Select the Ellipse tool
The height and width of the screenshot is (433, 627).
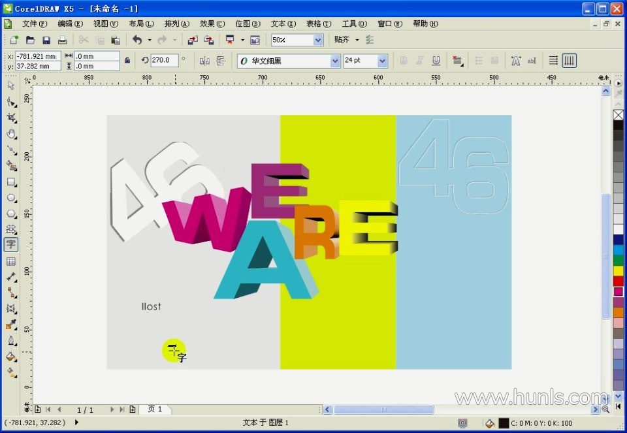click(x=11, y=197)
